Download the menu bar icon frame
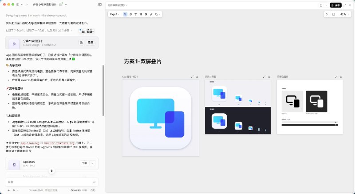This screenshot has height=194, width=355. 341,77
